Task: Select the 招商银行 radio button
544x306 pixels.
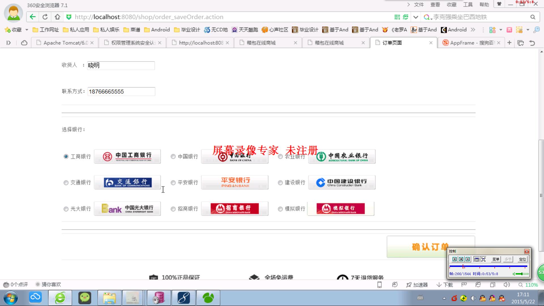Action: pyautogui.click(x=173, y=209)
